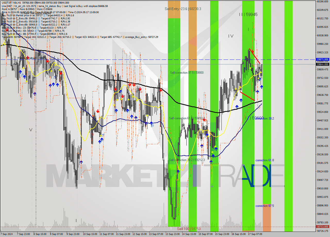Click the 60152.750 price axis label
330x237 pixels.
(323, 18)
